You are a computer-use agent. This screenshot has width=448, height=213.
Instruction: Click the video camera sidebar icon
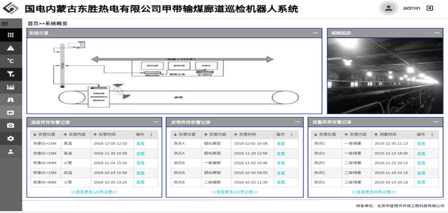10,113
